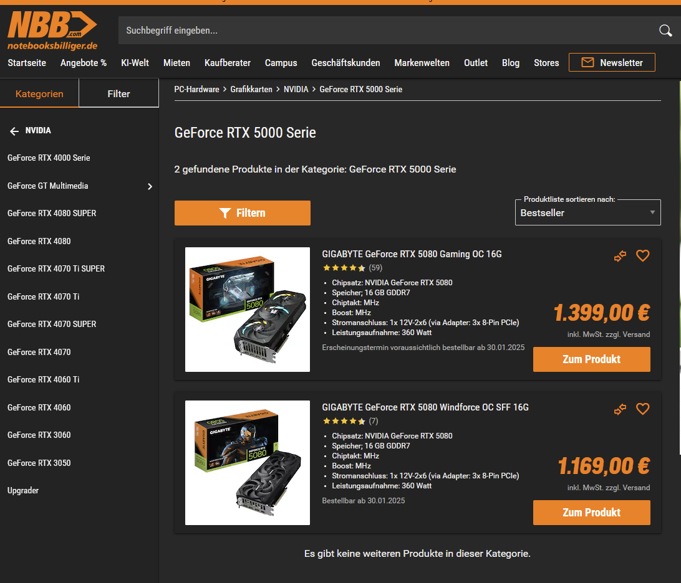Select the Upgrader category
The image size is (681, 583).
pyautogui.click(x=23, y=491)
